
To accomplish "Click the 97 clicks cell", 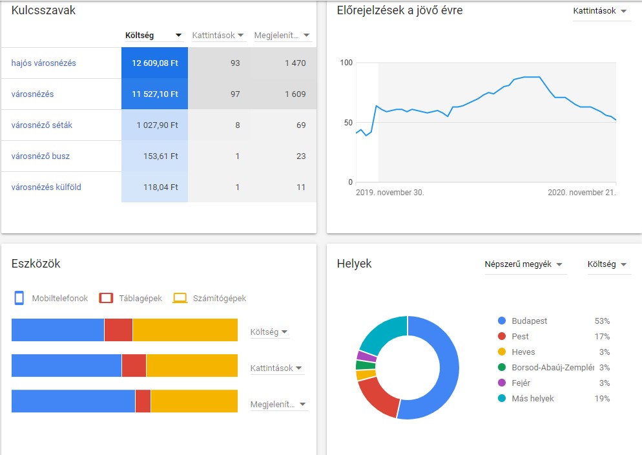I will pos(219,94).
